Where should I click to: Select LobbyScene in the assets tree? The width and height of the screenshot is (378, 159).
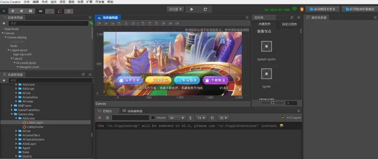pos(35,127)
